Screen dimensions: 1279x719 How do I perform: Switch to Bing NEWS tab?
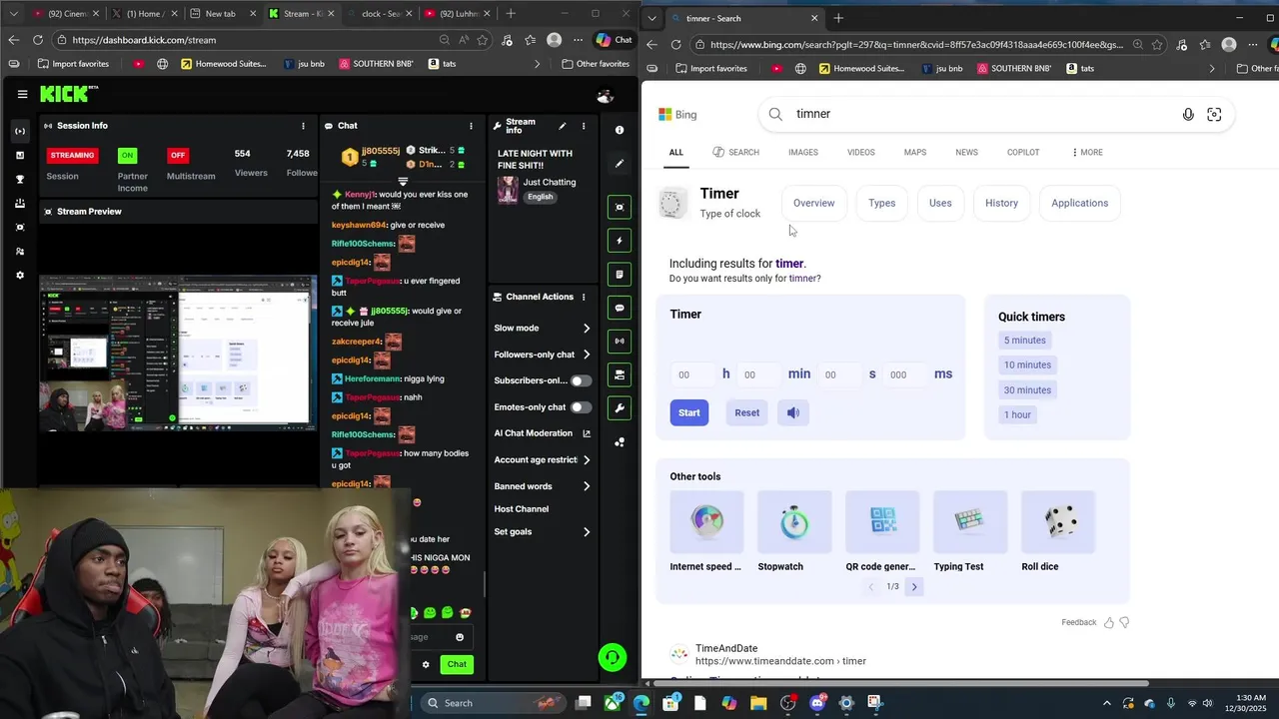[966, 152]
